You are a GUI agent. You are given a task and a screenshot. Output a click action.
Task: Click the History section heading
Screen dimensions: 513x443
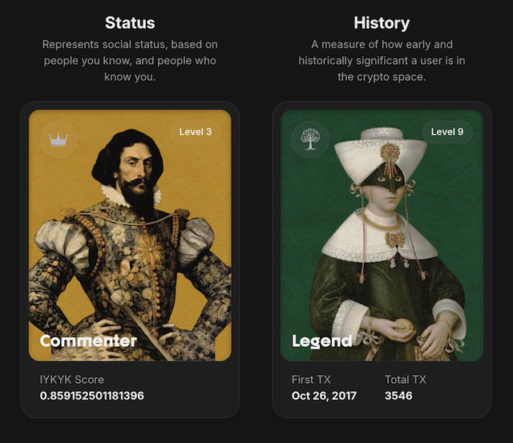[382, 23]
